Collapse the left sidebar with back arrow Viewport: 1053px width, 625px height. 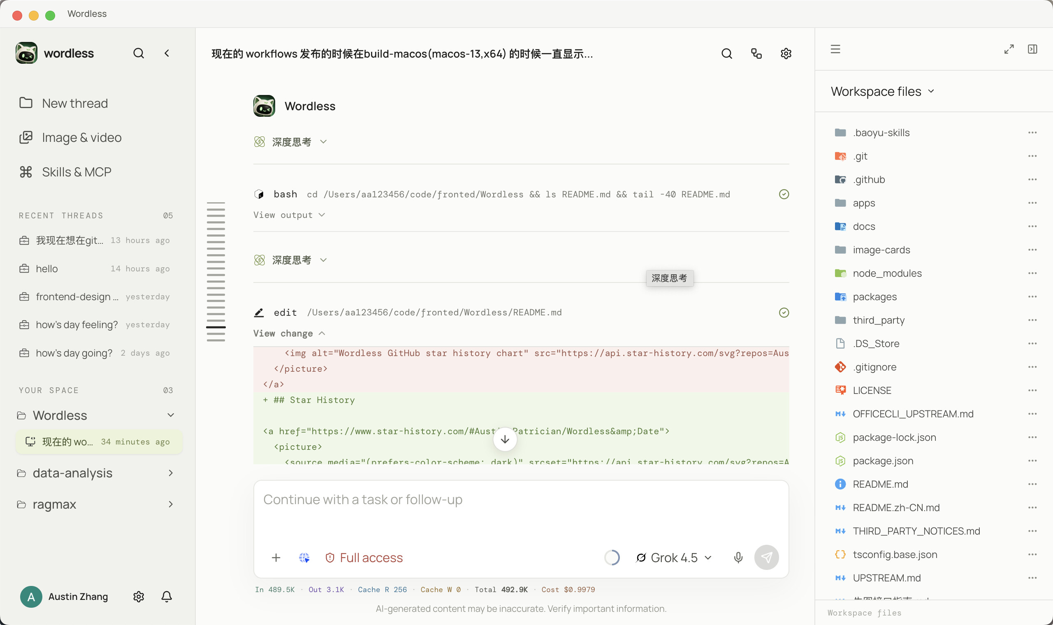pos(167,53)
